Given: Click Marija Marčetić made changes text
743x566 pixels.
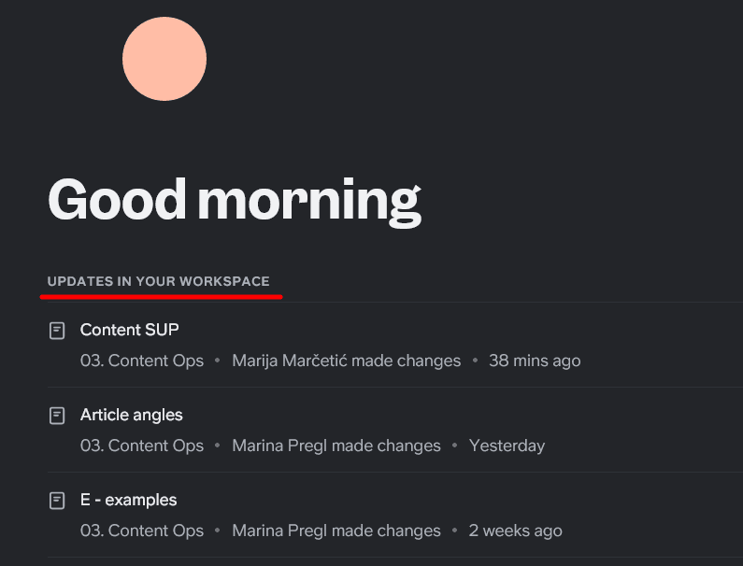Looking at the screenshot, I should coord(346,361).
